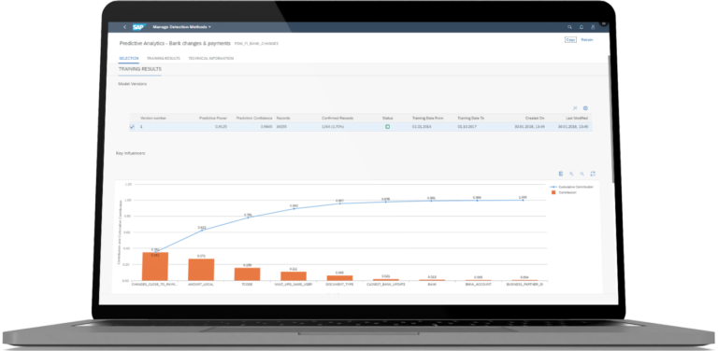Open the user profile icon in header

tap(593, 27)
